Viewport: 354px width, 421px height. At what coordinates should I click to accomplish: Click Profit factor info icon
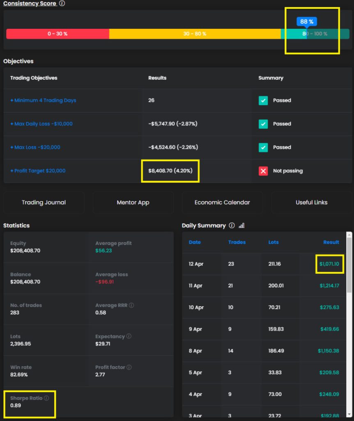tap(129, 367)
